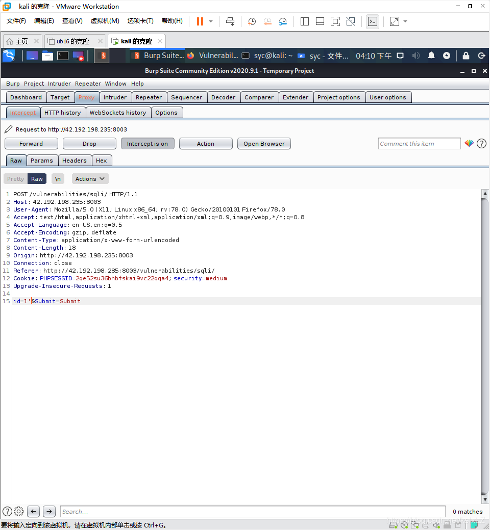Open the WebSockets history sub-tab
This screenshot has width=490, height=530.
click(118, 113)
